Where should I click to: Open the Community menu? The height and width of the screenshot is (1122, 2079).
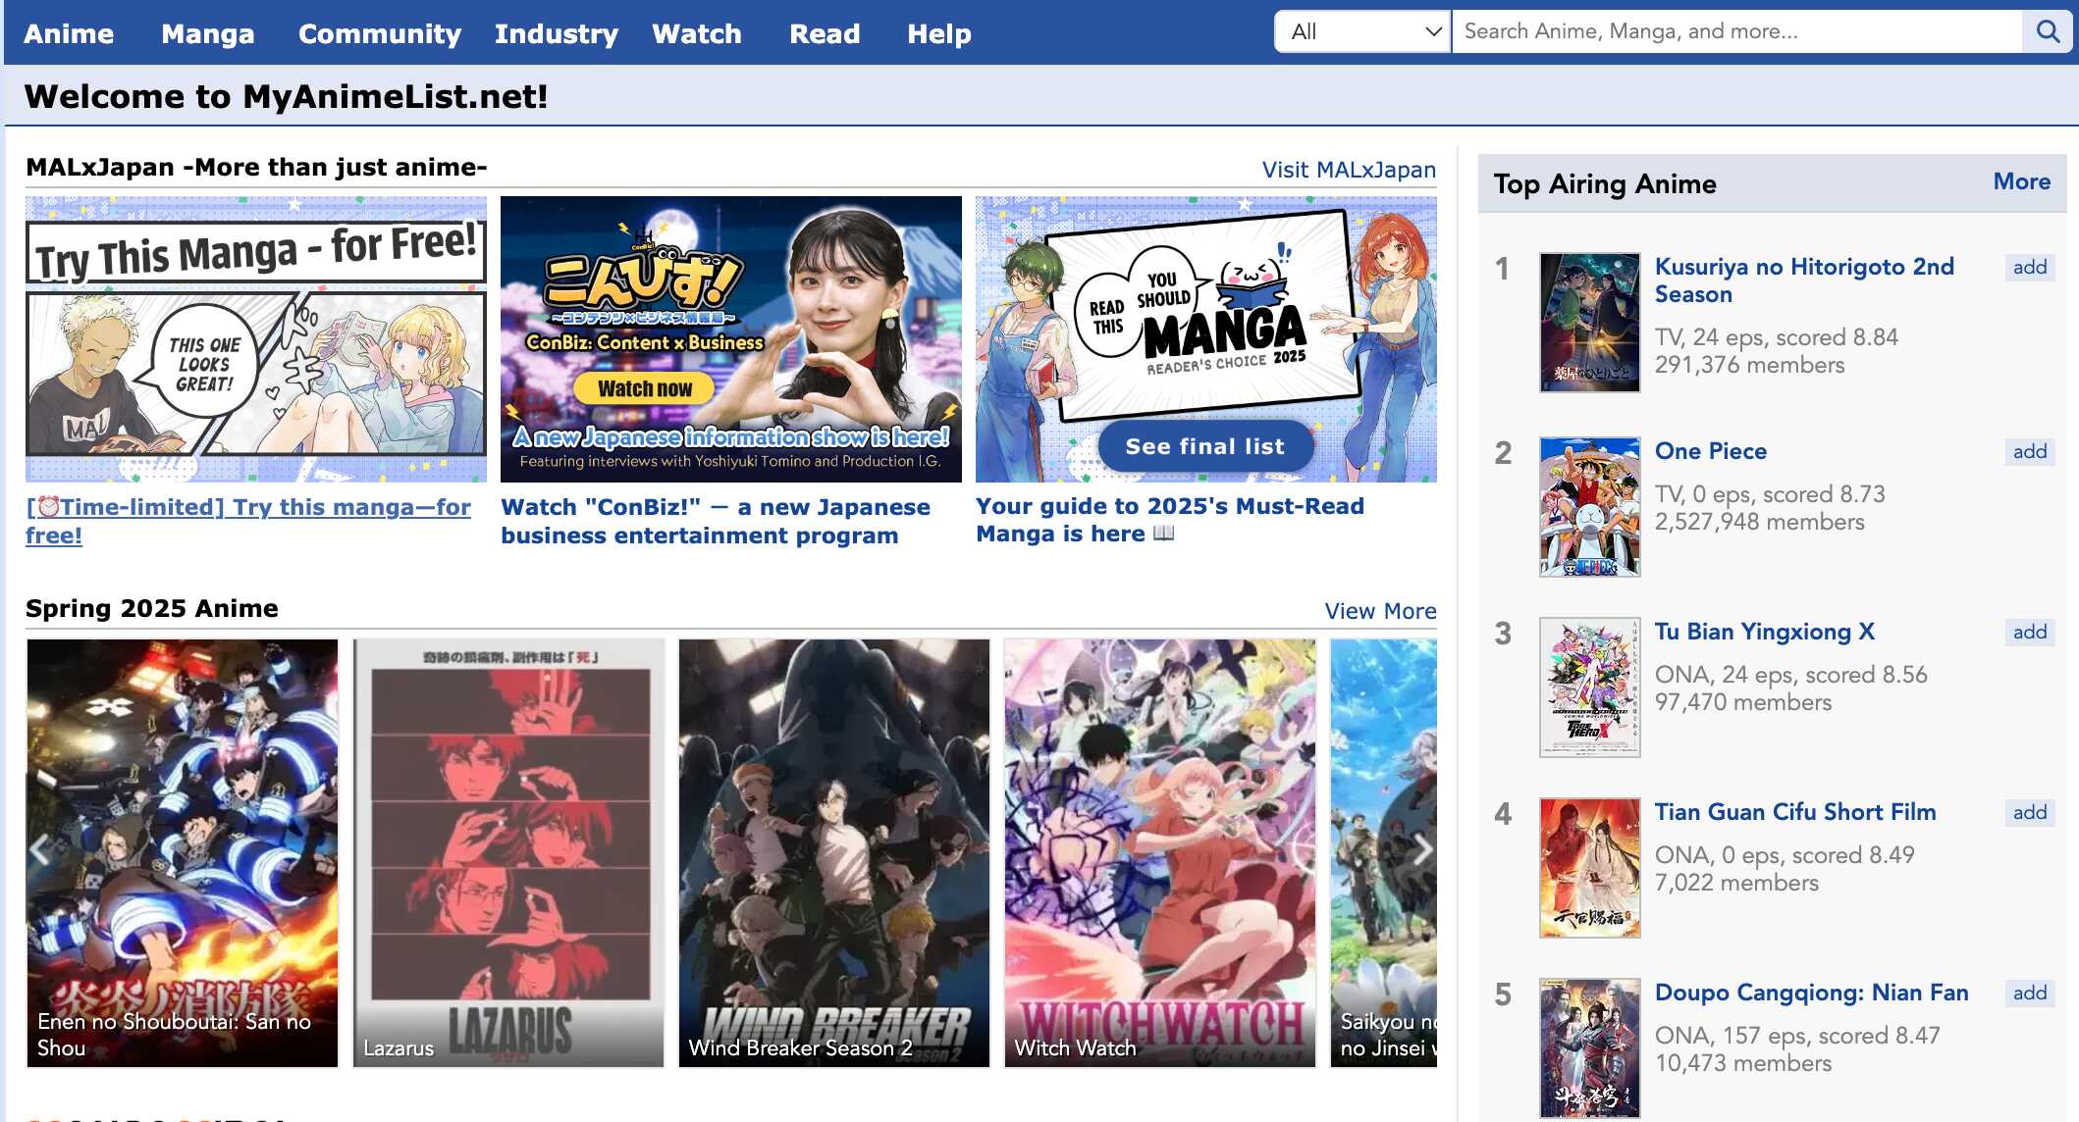click(x=379, y=33)
